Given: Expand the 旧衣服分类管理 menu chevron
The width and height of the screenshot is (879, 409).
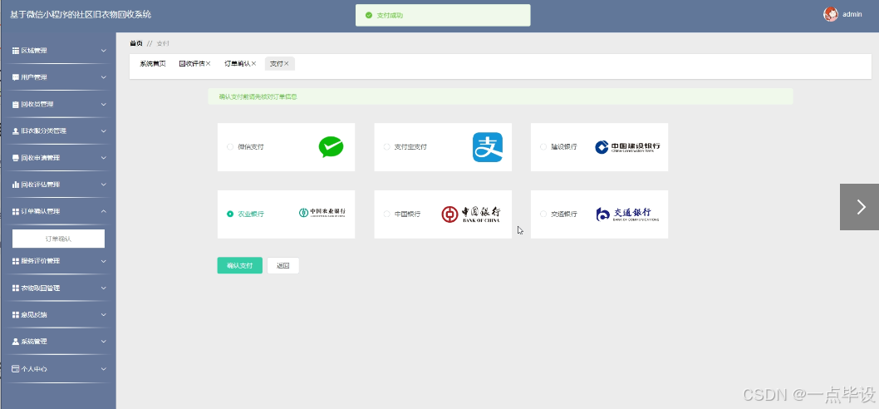Looking at the screenshot, I should [x=104, y=131].
